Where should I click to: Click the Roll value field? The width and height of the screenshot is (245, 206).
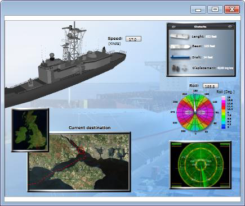211,86
